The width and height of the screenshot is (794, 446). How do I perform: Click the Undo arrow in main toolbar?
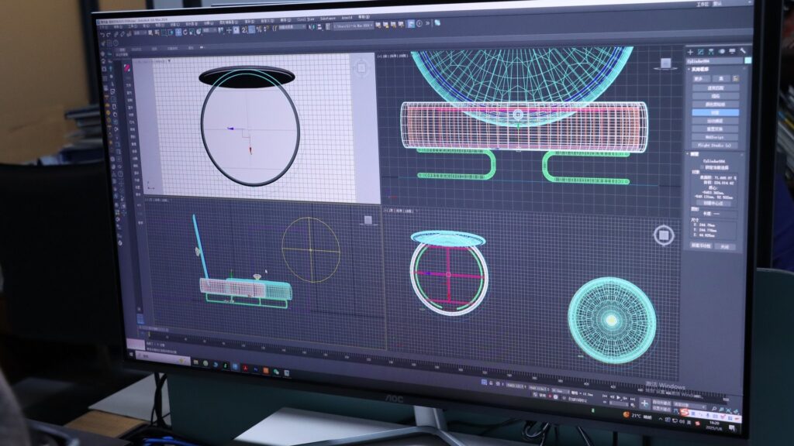(103, 35)
